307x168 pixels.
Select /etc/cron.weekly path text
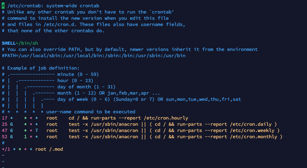257,131
